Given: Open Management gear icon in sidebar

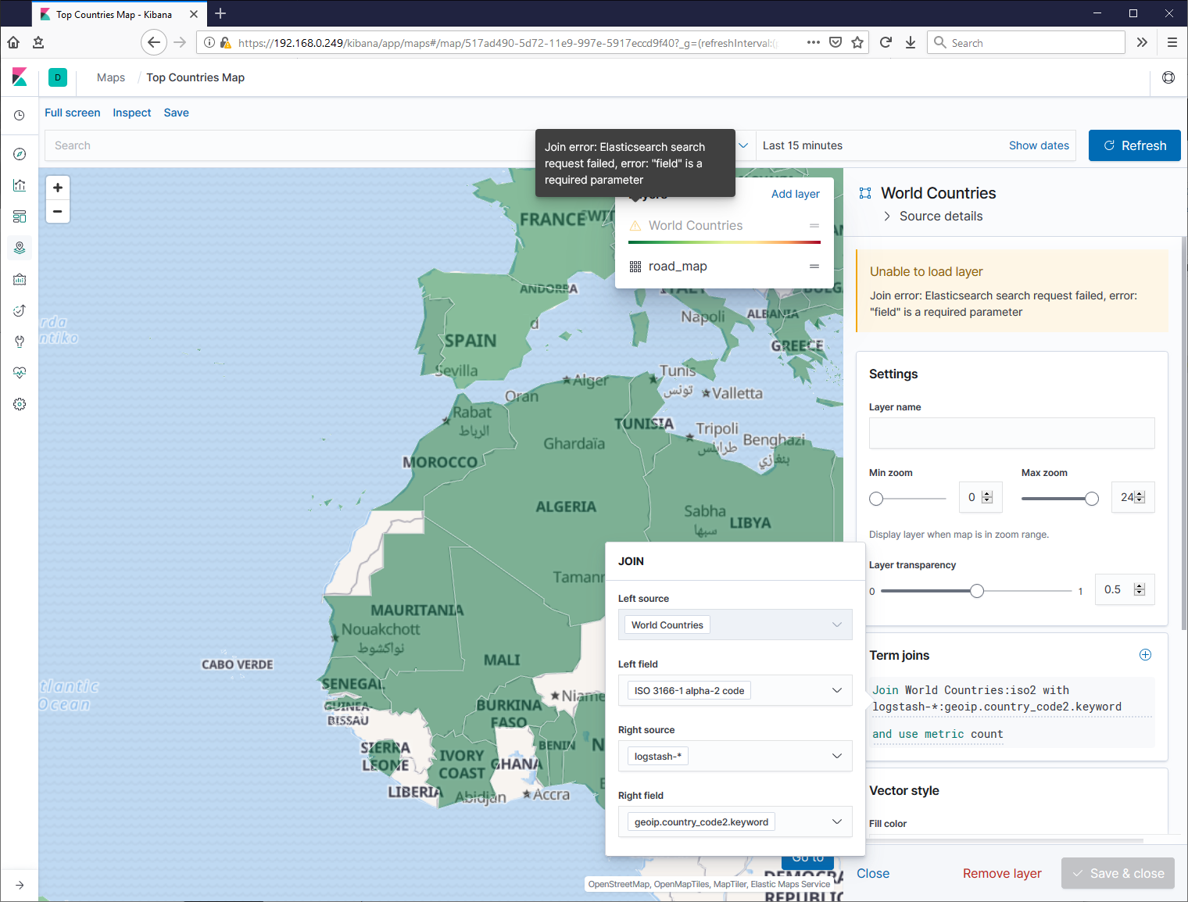Looking at the screenshot, I should 20,404.
